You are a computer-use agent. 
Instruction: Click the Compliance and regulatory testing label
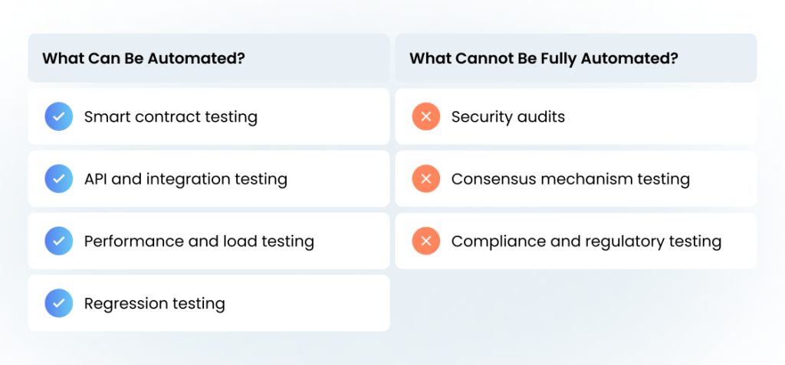(586, 242)
